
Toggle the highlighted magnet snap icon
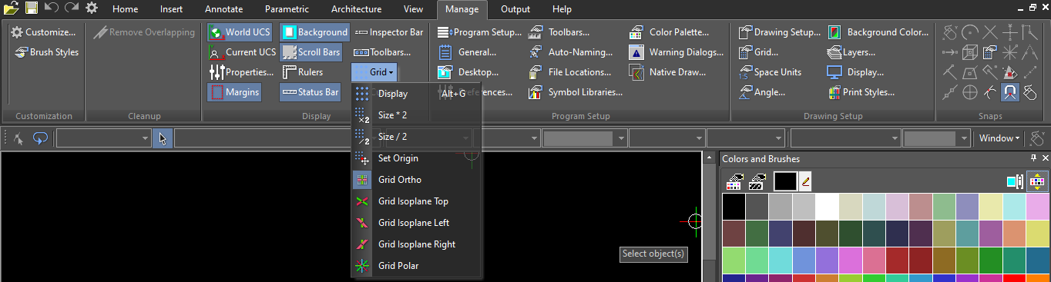[1010, 92]
